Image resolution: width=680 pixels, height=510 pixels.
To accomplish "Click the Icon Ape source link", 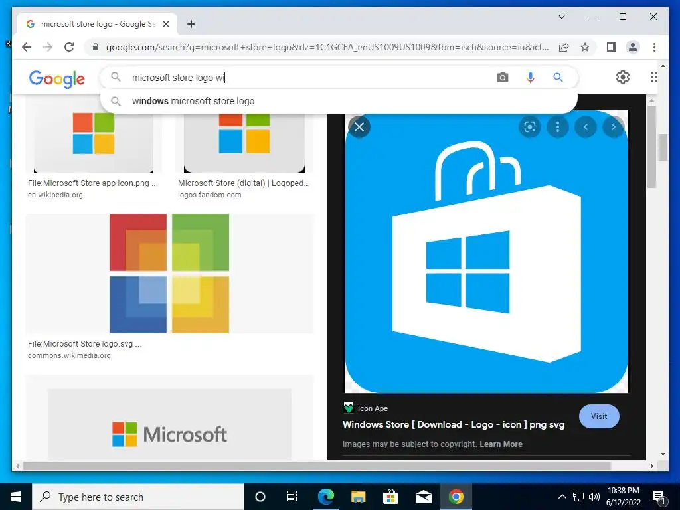I will tap(366, 408).
